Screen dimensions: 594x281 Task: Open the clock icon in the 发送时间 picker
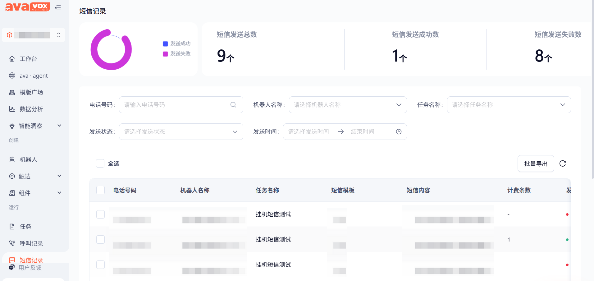pyautogui.click(x=399, y=132)
